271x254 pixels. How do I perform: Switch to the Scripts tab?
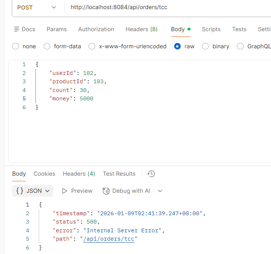211,29
